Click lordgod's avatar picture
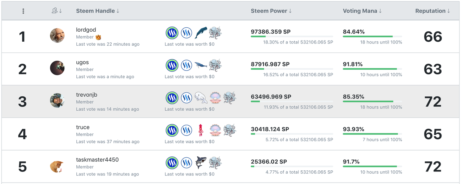Viewport: 461px width, 184px height. [57, 35]
